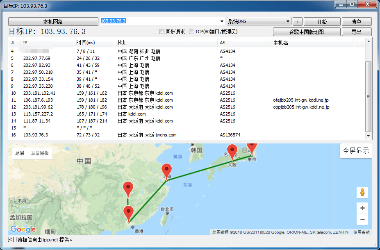
Task: Click the 清空 button
Action: (357, 22)
